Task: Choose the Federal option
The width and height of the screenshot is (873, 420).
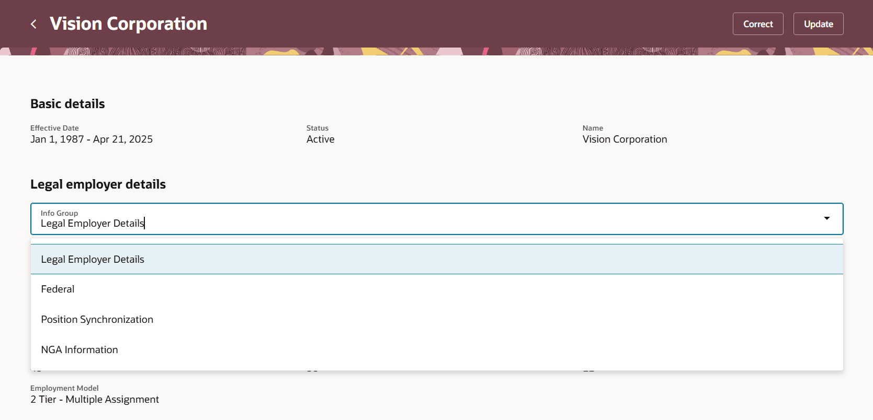Action: 437,289
